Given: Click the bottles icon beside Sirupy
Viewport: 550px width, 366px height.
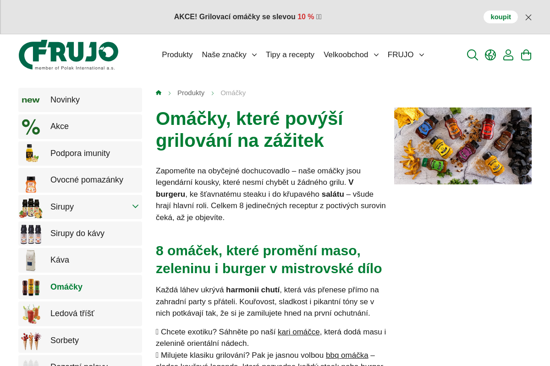Looking at the screenshot, I should 31,208.
